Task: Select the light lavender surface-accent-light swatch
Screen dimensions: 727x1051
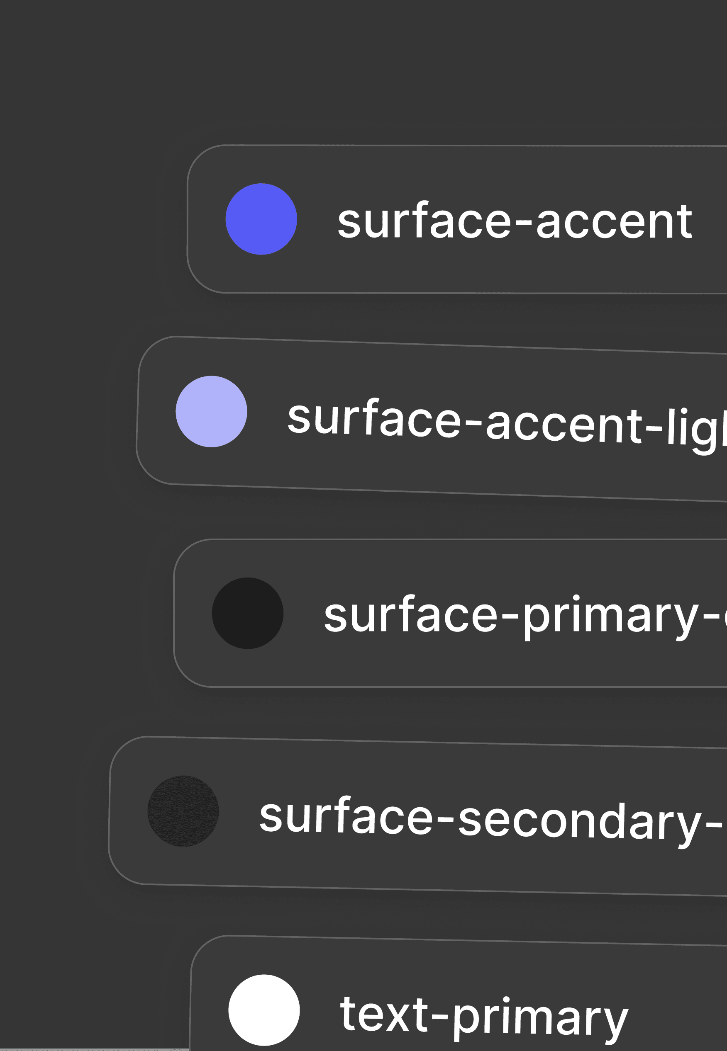Action: click(x=211, y=411)
